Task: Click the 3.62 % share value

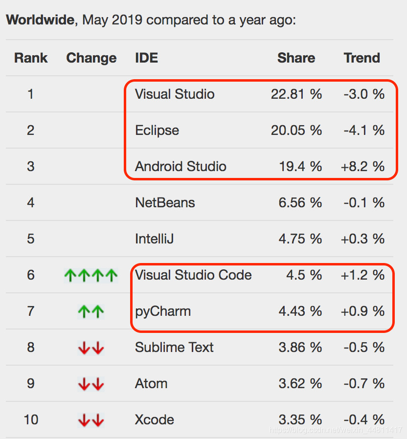Action: (300, 383)
